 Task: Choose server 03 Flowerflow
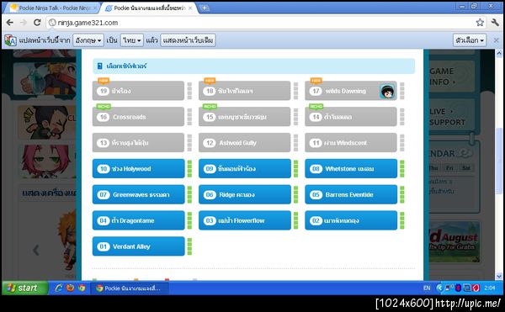[244, 220]
